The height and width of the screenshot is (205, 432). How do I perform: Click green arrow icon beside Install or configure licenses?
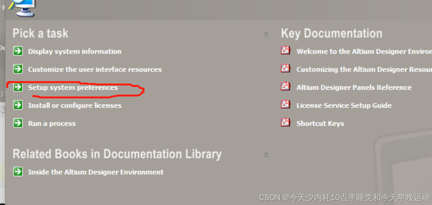tap(18, 105)
